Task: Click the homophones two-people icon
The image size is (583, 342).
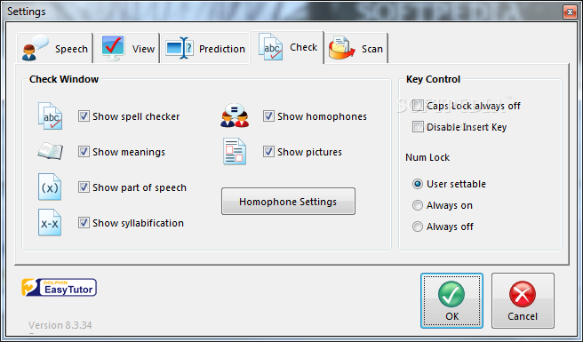Action: (235, 115)
